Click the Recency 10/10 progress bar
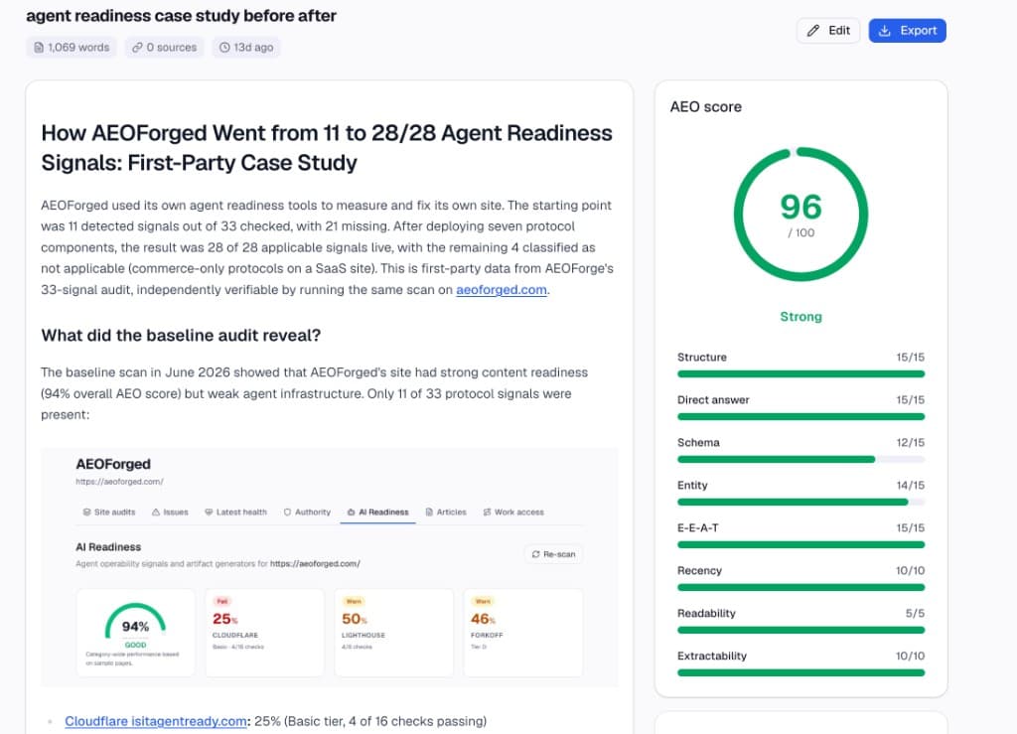 (x=801, y=587)
